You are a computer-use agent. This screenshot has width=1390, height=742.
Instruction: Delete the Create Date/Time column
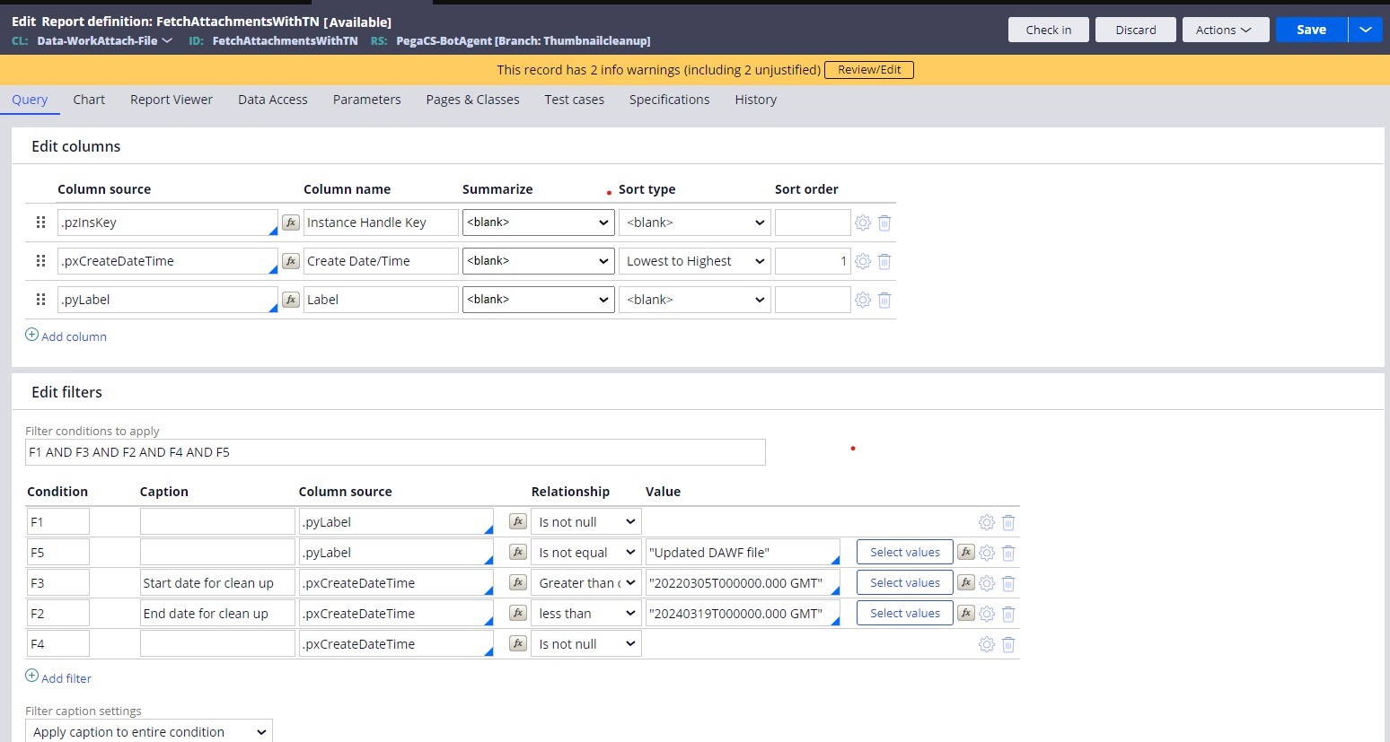(x=884, y=261)
